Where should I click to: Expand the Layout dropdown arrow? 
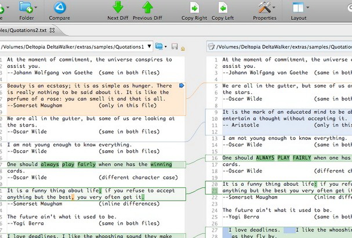[x=308, y=8]
